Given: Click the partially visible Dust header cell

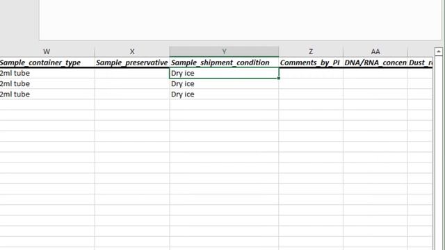Looking at the screenshot, I should [x=420, y=62].
